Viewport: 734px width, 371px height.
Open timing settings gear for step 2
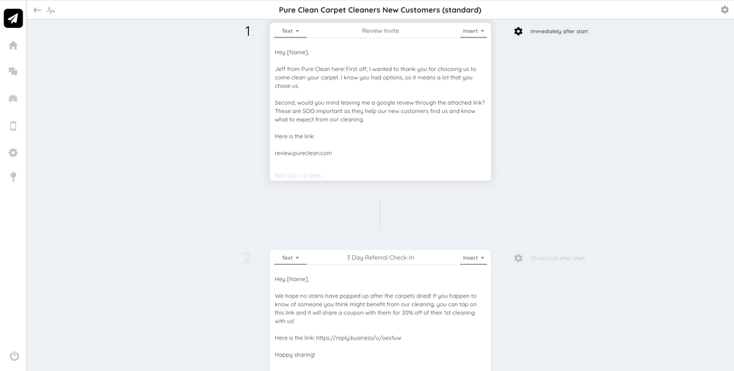tap(518, 258)
